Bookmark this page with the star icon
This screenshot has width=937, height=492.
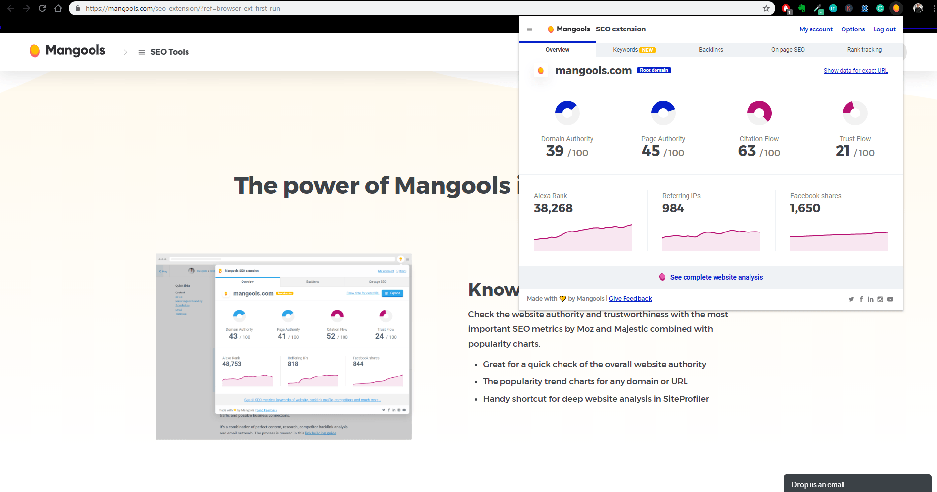[x=766, y=8]
